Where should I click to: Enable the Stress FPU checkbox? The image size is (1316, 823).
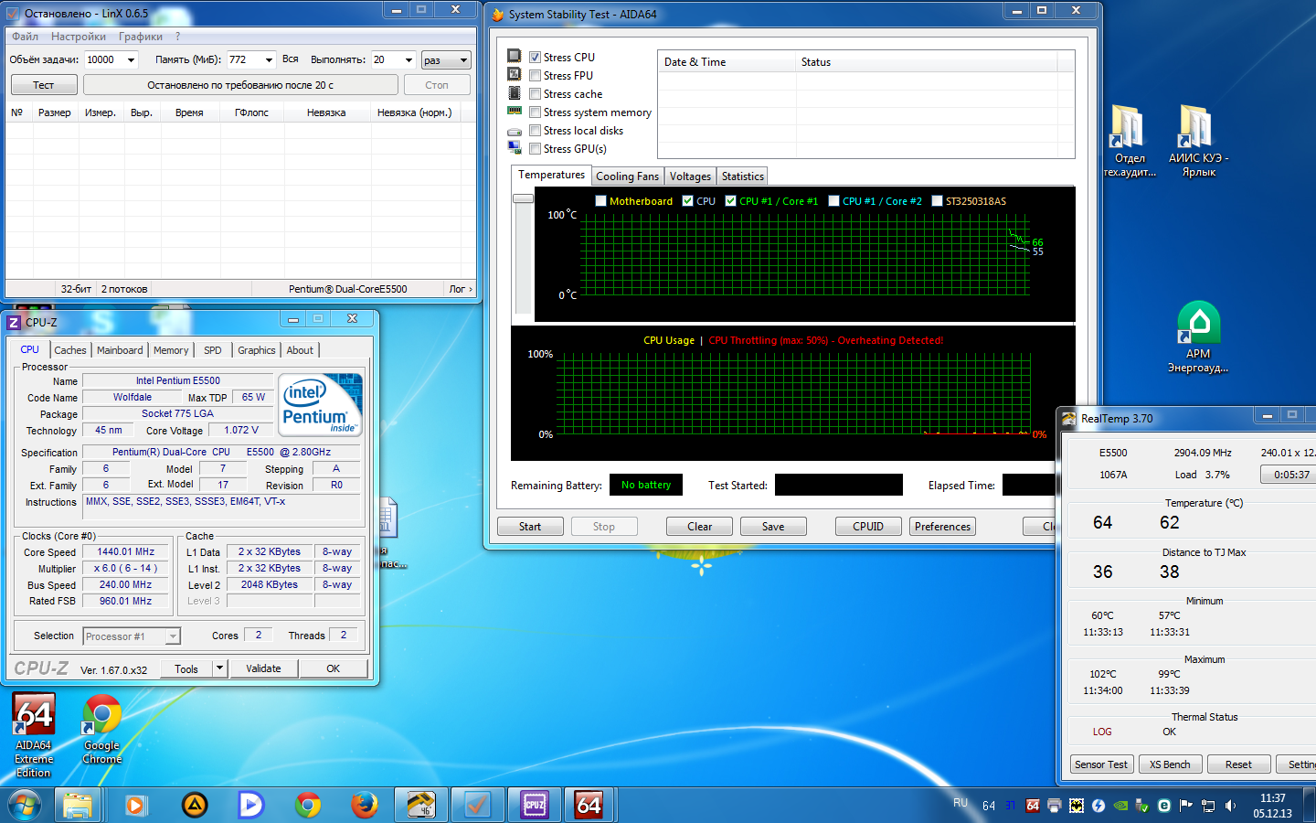click(x=536, y=75)
